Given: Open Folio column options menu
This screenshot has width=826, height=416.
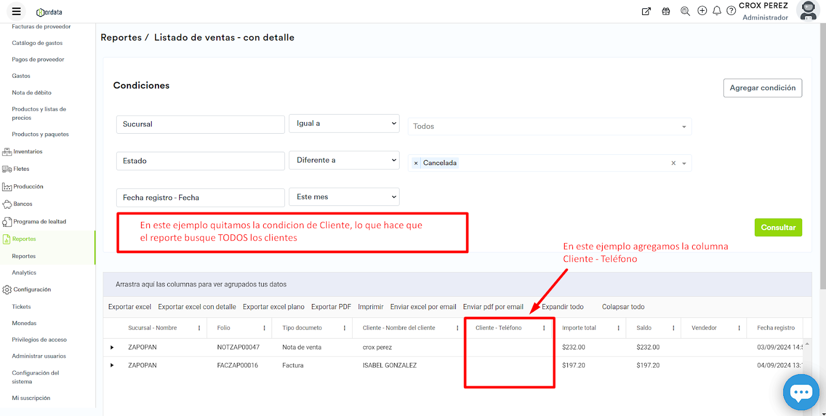Looking at the screenshot, I should [264, 328].
